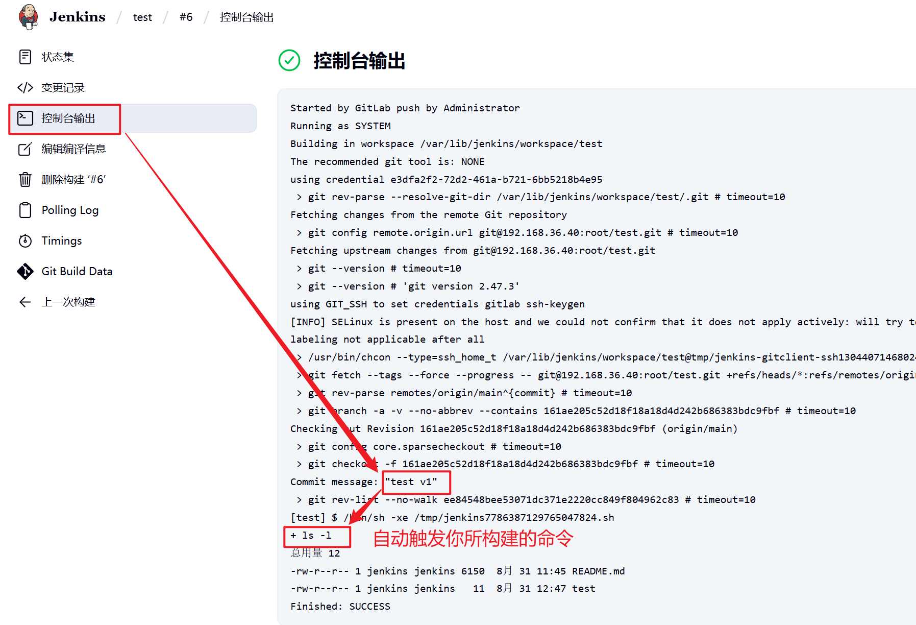Click the '+ ls -l' command line
This screenshot has height=625, width=916.
(311, 535)
